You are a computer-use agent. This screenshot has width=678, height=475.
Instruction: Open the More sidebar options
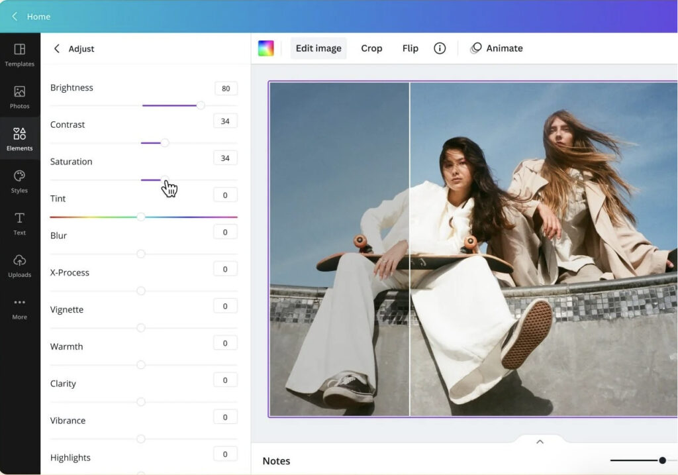pos(19,309)
